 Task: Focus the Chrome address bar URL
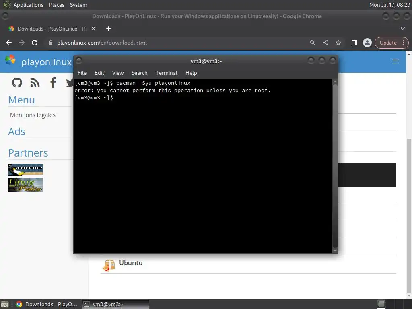pyautogui.click(x=102, y=43)
